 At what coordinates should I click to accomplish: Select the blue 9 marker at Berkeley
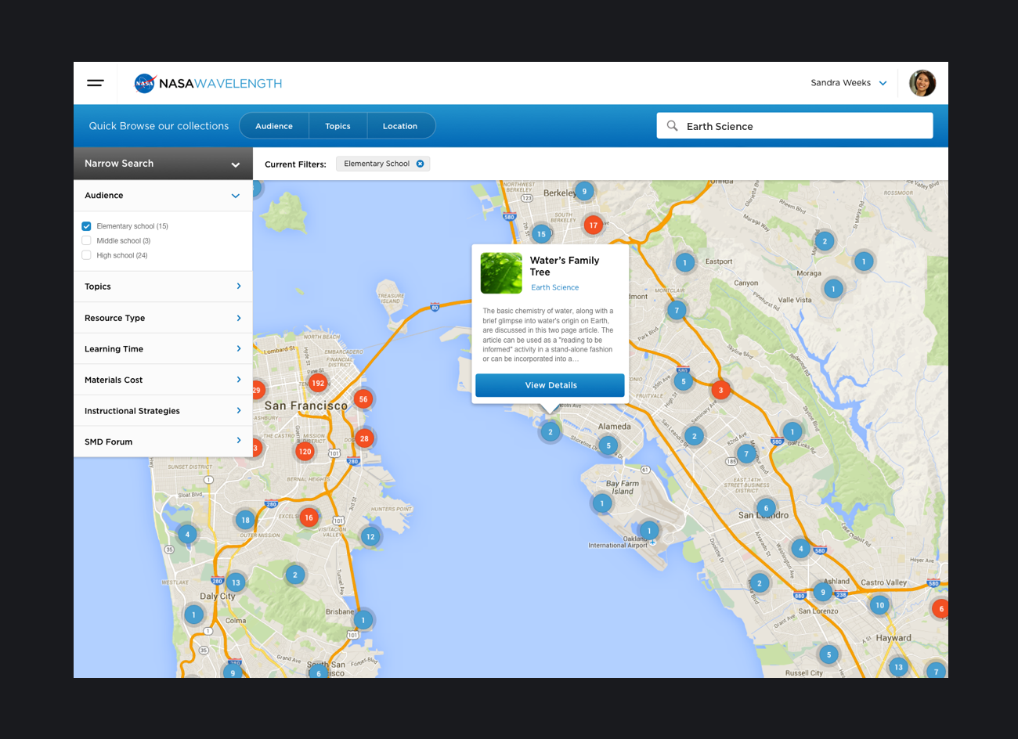coord(583,190)
